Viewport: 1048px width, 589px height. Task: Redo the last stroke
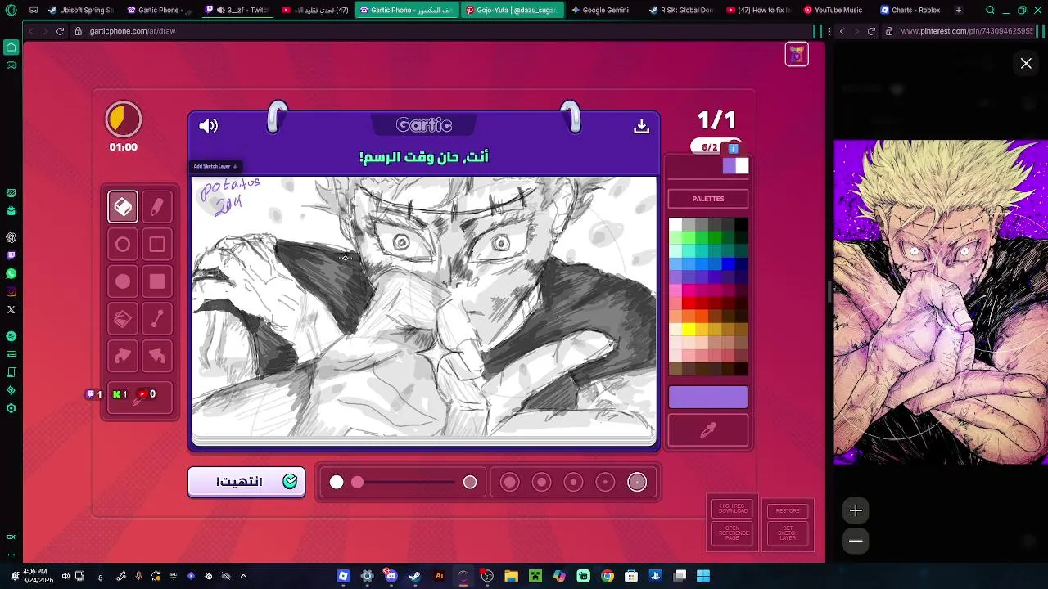click(123, 356)
